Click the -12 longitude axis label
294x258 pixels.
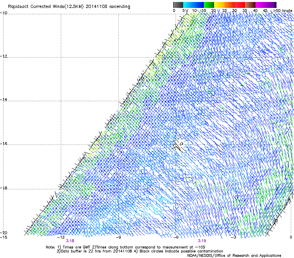point(61,237)
